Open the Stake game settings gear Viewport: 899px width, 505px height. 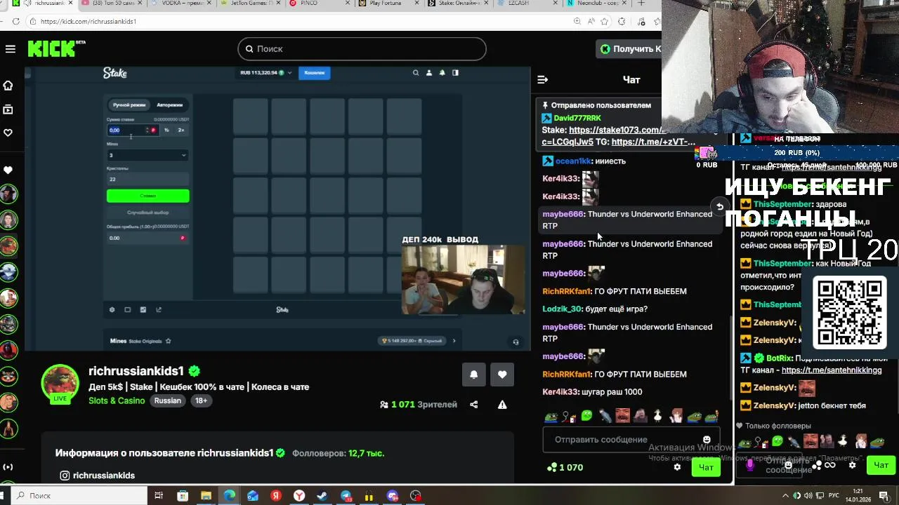pos(112,309)
